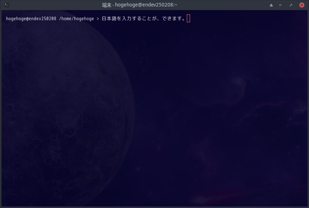
Task: Click the Japanese text 日本語を入力することが、できます。
Action: click(144, 19)
